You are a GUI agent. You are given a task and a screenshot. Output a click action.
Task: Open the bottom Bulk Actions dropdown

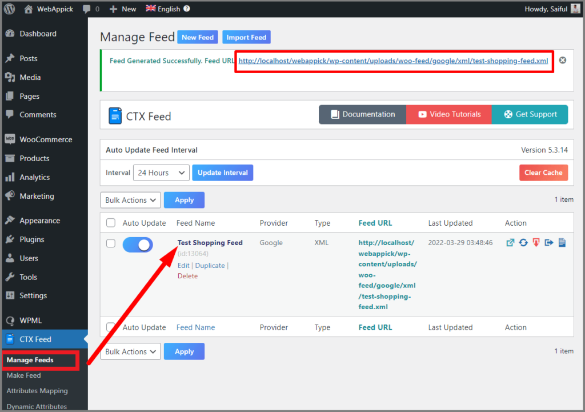tap(131, 351)
